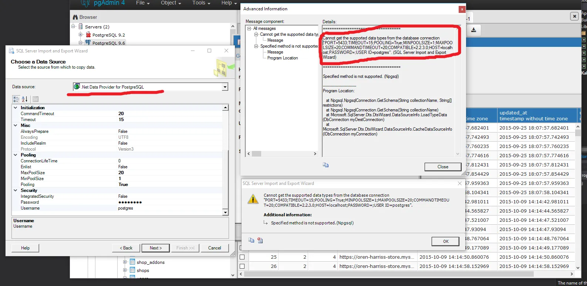Image resolution: width=587 pixels, height=286 pixels.
Task: Collapse the All messages tree node
Action: click(x=250, y=28)
